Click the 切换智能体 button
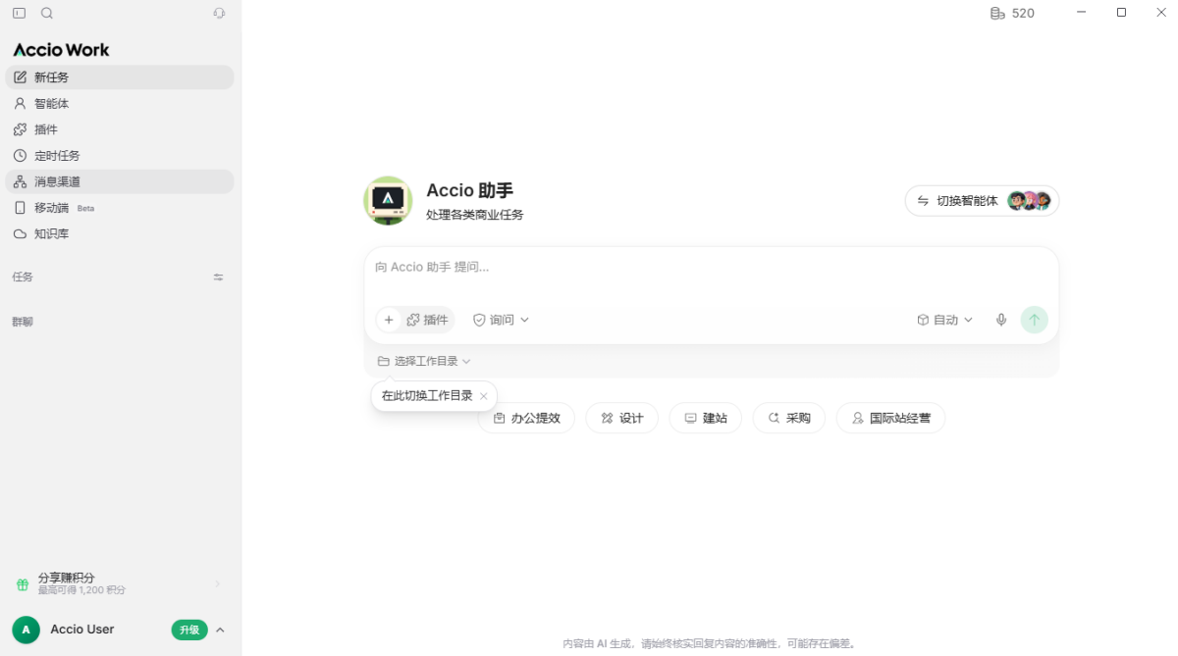This screenshot has width=1178, height=656. [x=982, y=201]
